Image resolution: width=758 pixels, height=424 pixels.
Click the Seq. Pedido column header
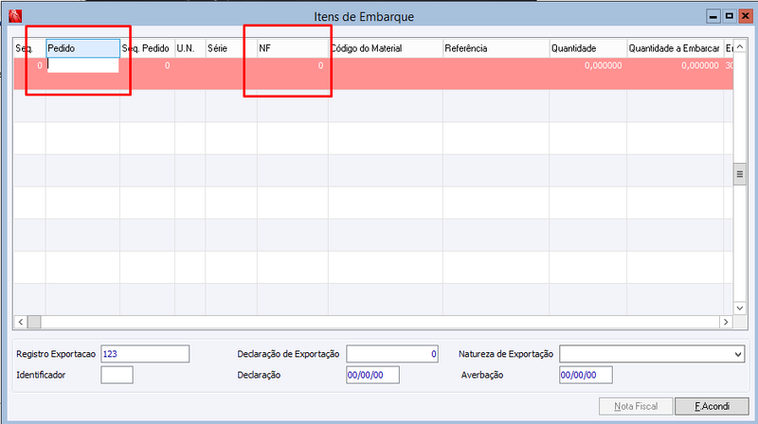tap(148, 48)
